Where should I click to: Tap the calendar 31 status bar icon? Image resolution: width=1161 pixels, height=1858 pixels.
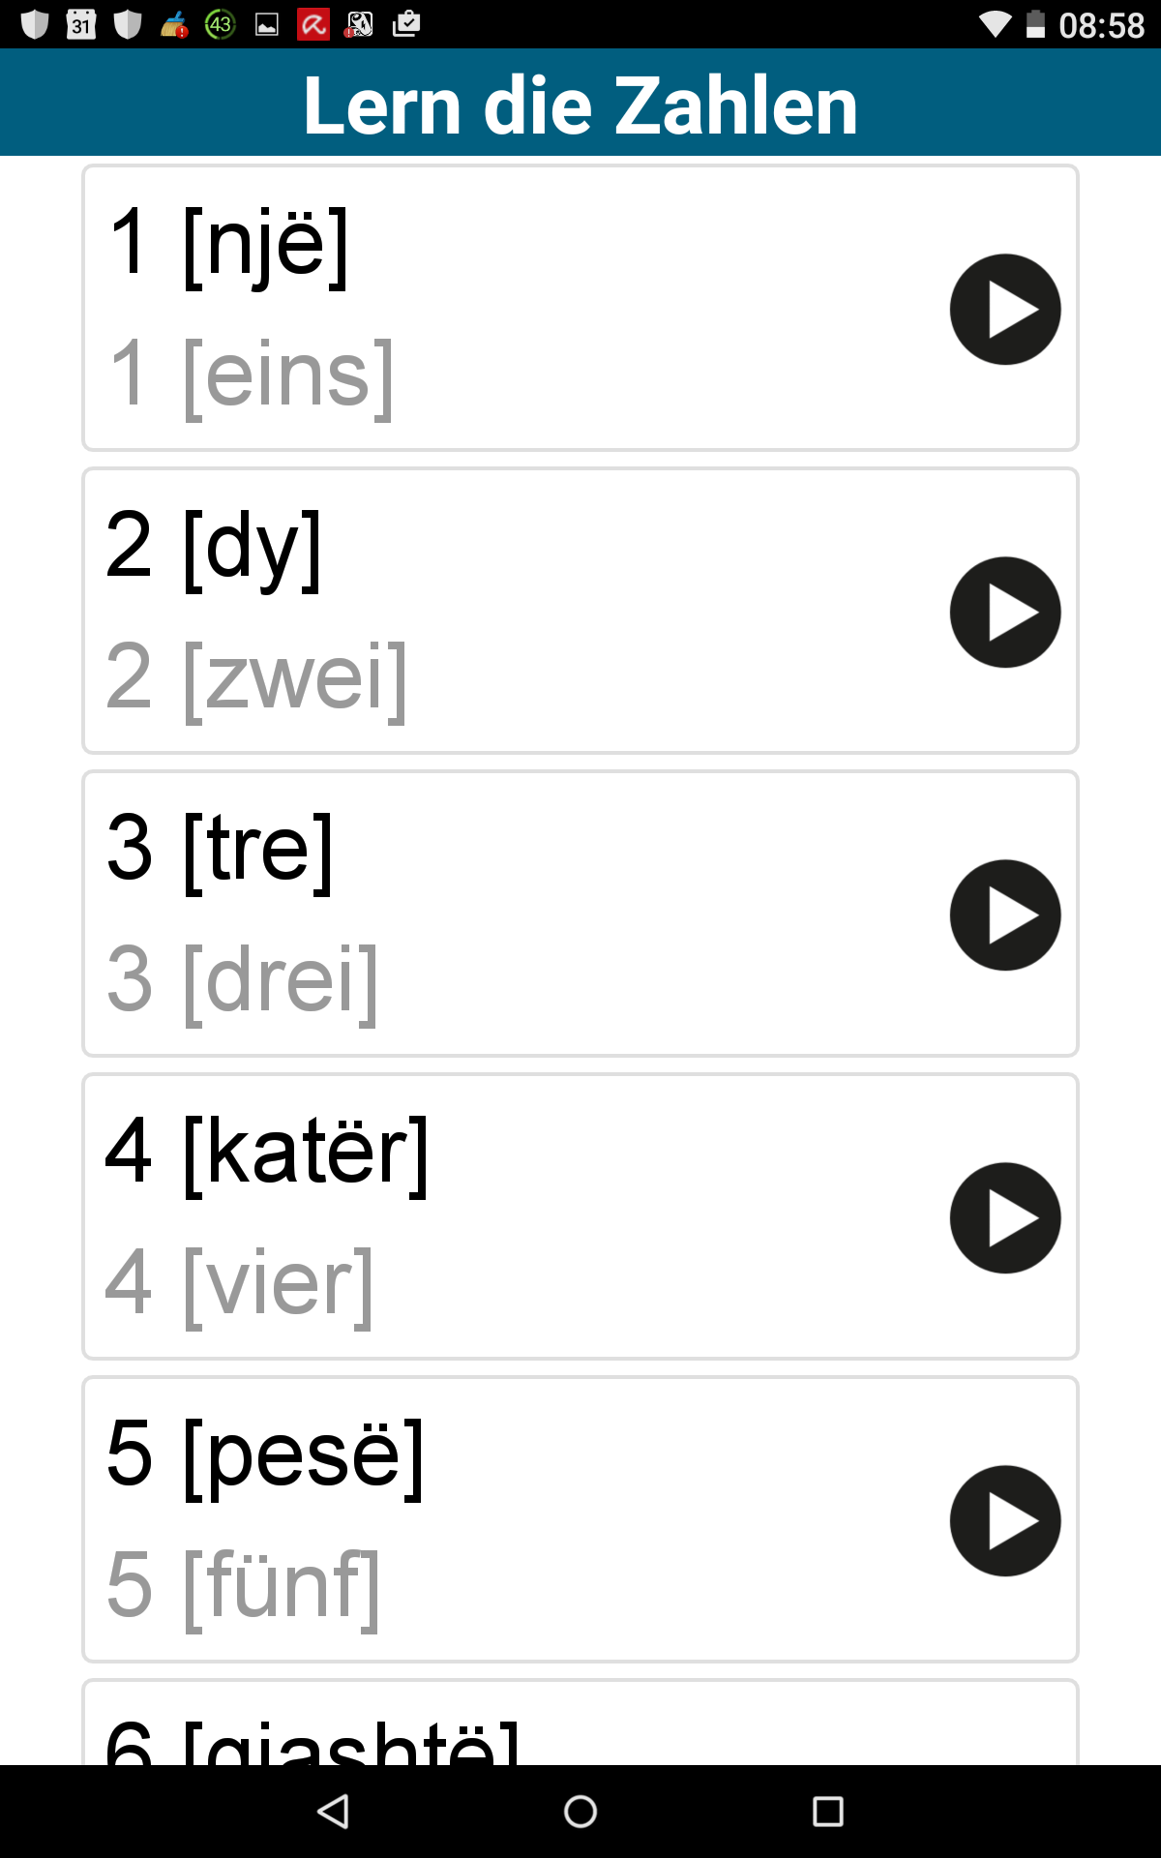click(x=81, y=24)
